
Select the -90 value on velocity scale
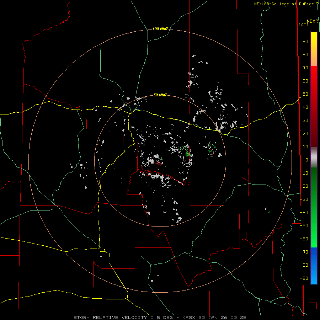pos(304,278)
